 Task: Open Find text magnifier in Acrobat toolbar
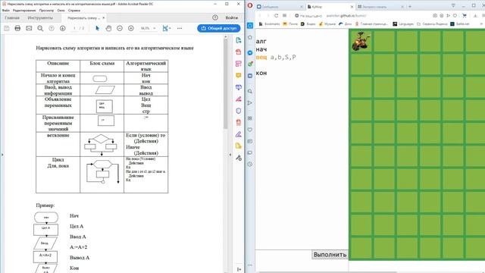click(40, 28)
